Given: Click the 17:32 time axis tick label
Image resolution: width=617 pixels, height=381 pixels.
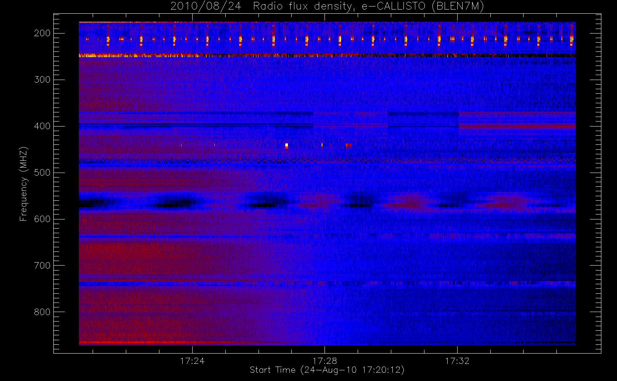Looking at the screenshot, I should click(457, 361).
